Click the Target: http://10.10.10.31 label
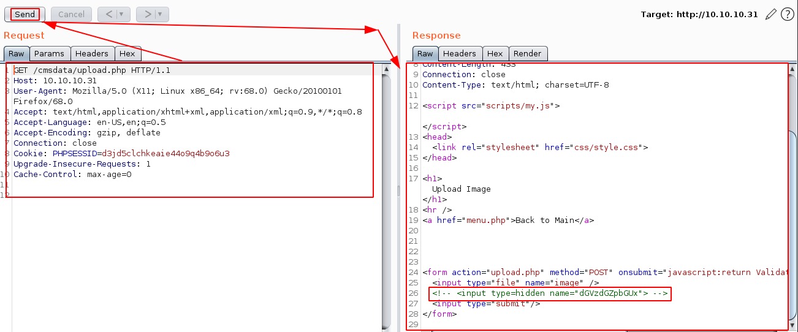 [701, 14]
